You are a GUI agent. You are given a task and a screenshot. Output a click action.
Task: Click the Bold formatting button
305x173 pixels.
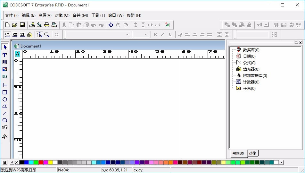[155, 35]
